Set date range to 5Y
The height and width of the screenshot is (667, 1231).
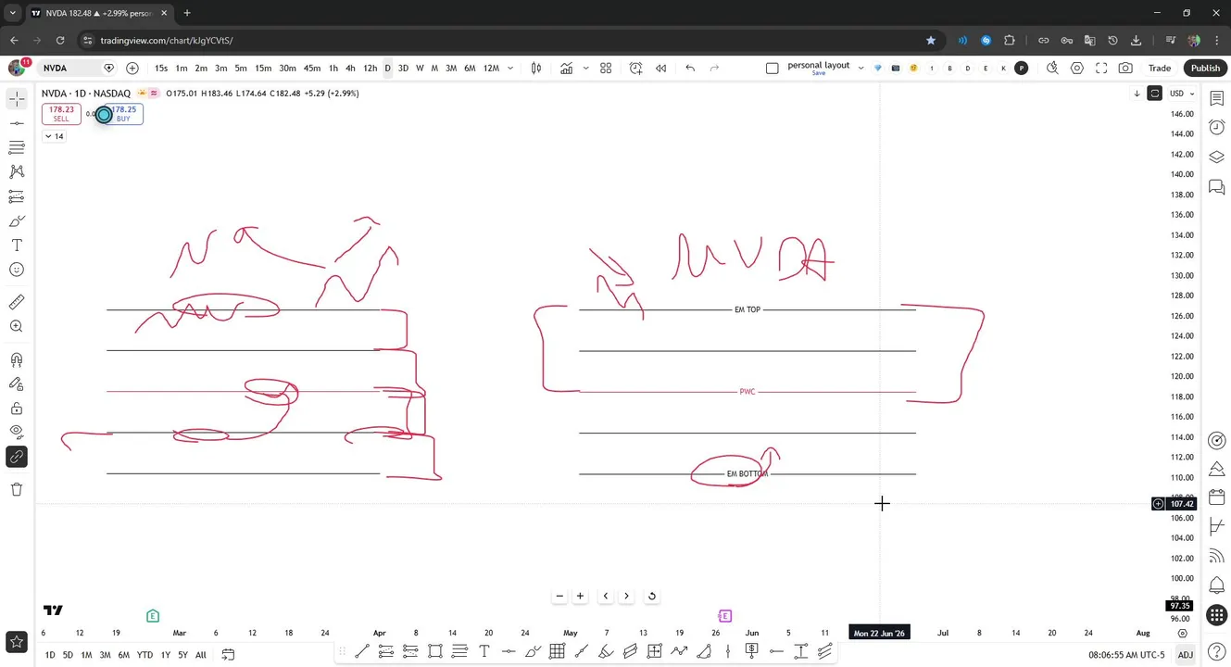click(x=182, y=655)
